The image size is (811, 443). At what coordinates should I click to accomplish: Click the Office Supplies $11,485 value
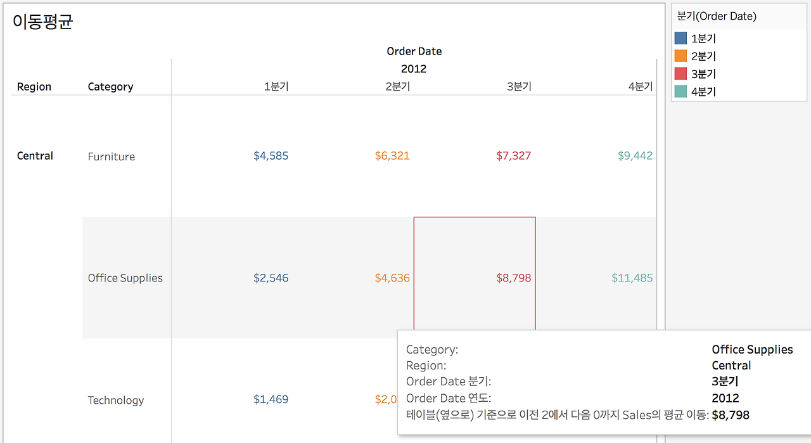(x=632, y=278)
